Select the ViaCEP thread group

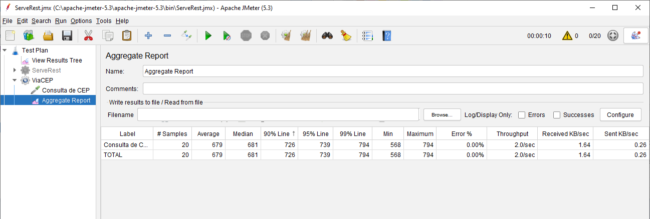click(x=42, y=80)
